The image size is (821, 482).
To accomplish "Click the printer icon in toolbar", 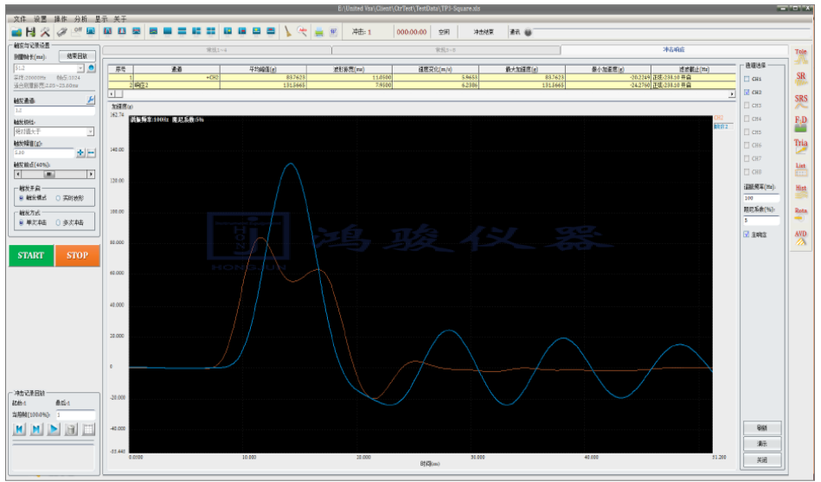I will click(318, 32).
